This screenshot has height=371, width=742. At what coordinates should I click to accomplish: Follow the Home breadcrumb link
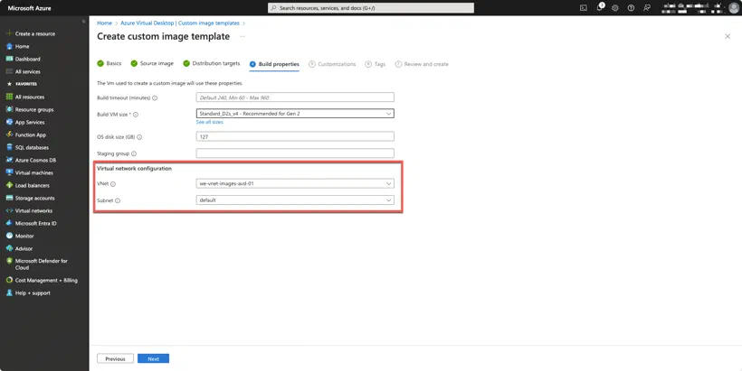(105, 23)
